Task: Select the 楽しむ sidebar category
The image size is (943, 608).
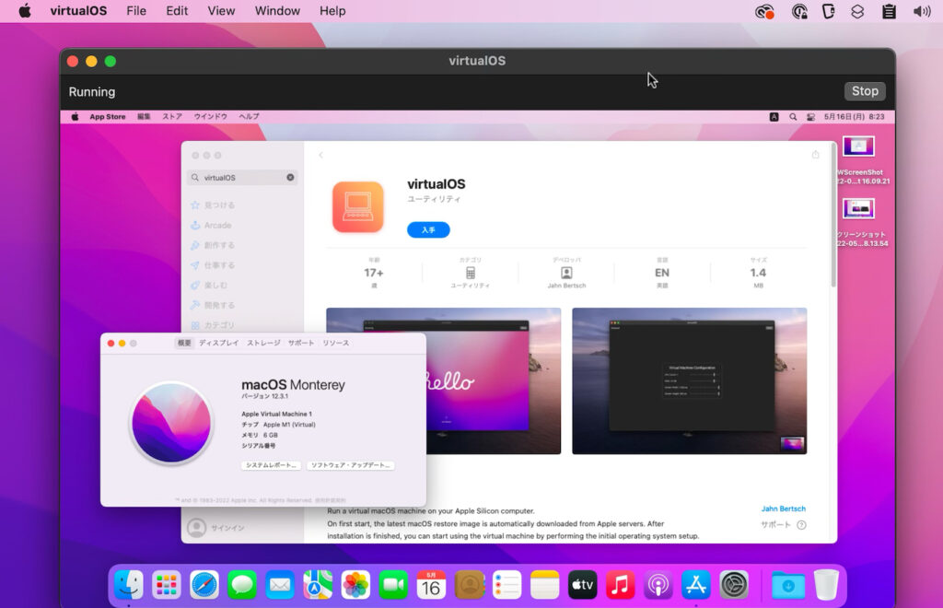Action: (x=210, y=286)
